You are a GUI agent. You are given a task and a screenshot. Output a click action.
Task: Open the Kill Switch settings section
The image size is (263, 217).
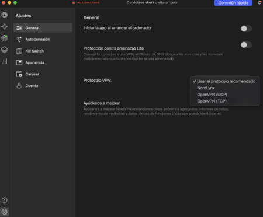click(43, 51)
